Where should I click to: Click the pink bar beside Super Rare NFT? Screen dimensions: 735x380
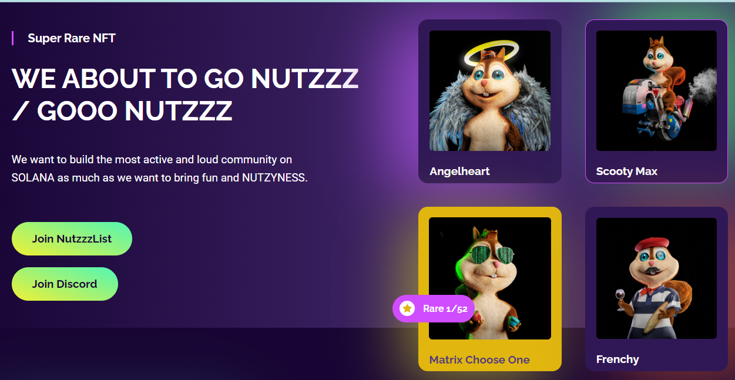pos(12,38)
